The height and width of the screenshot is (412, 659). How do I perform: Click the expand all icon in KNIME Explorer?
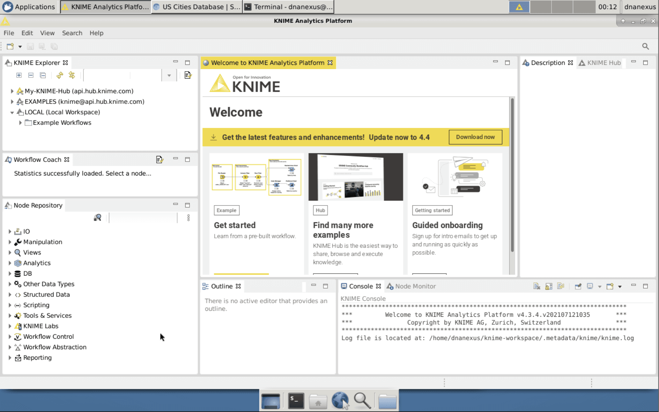pos(19,75)
